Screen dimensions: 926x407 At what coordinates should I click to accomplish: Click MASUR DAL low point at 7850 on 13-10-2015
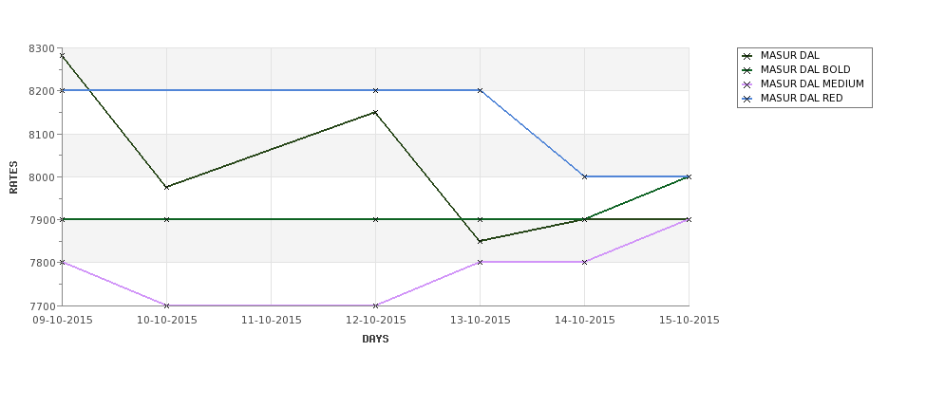tap(481, 241)
